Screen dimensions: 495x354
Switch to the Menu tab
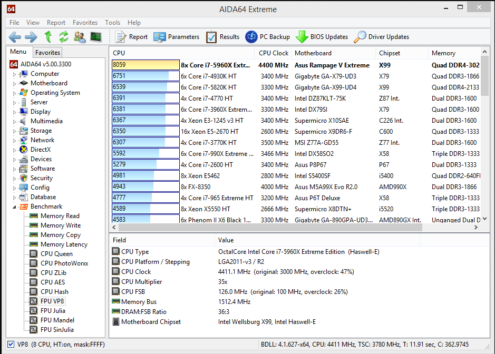(x=18, y=52)
